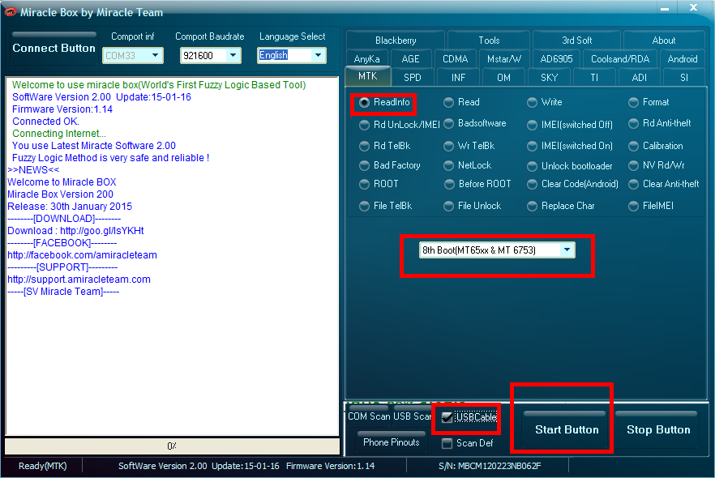Screen dimensions: 715x478
Task: Select IMEI(switched Off) radio option
Action: tap(570, 125)
